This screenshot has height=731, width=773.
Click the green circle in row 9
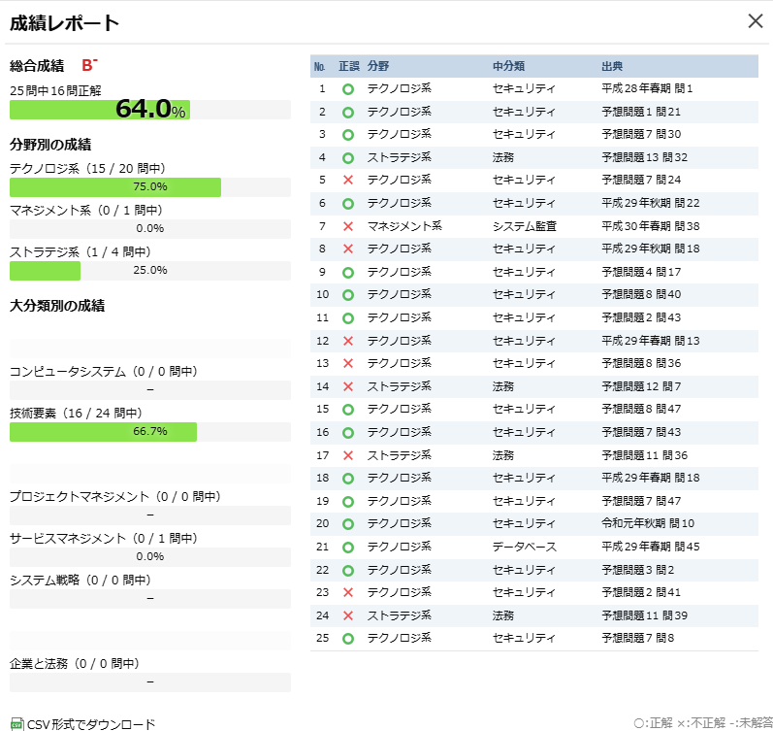[348, 273]
